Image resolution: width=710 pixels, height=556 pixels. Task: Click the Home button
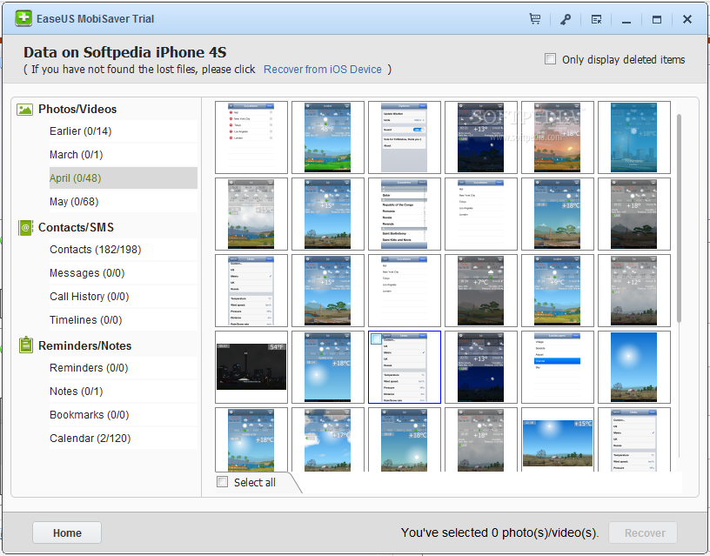(x=67, y=533)
